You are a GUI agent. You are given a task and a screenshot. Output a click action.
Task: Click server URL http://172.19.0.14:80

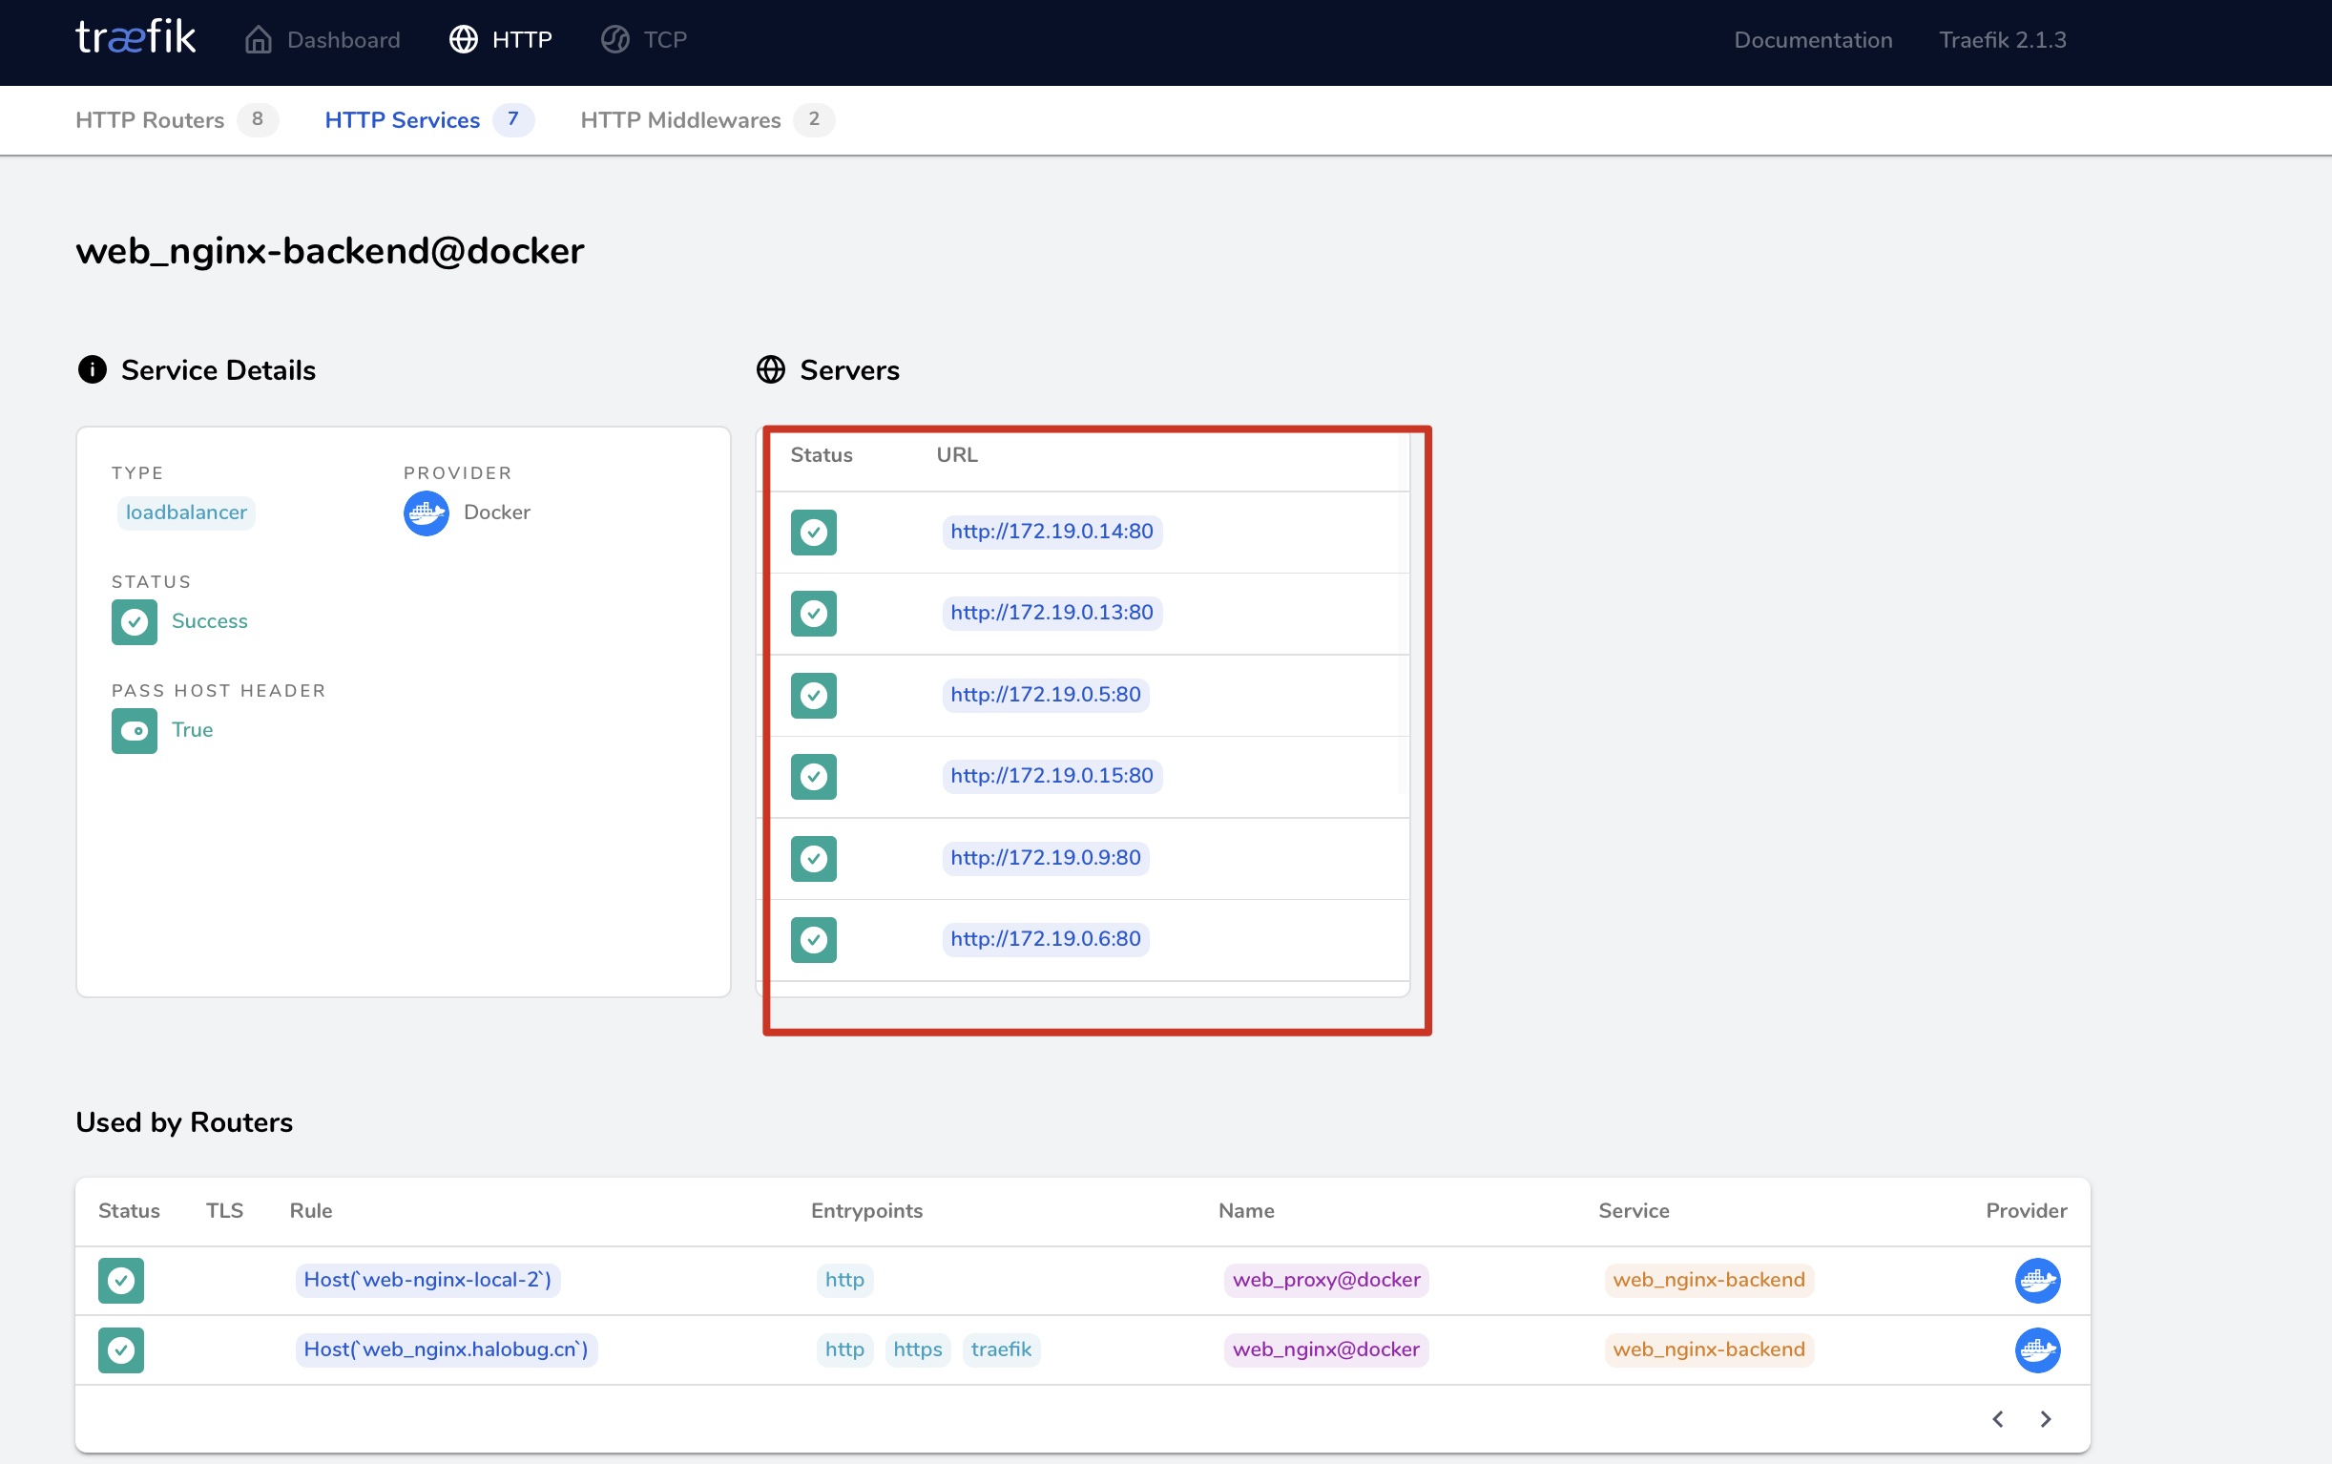point(1052,532)
